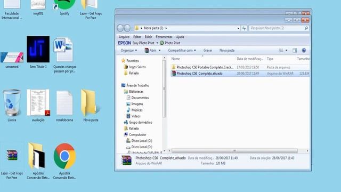Open the Explorer help icon

point(304,50)
